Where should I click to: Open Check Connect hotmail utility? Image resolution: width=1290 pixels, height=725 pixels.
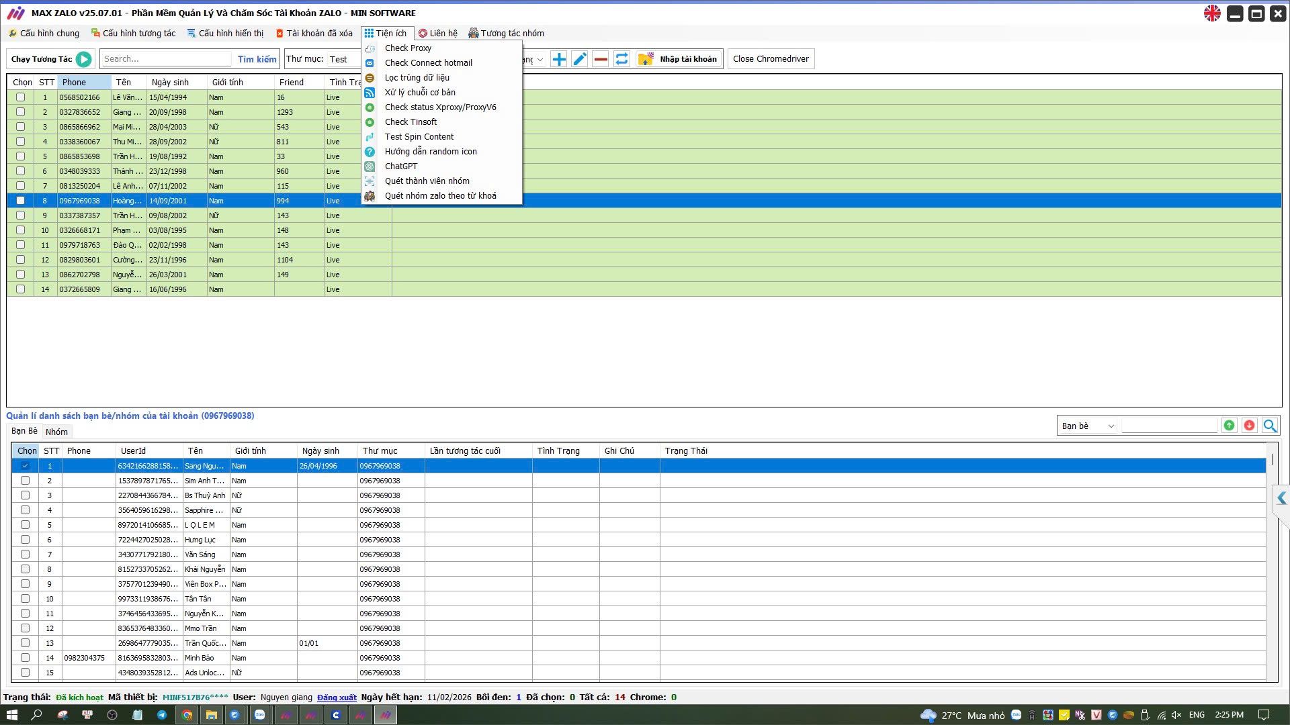pos(428,63)
